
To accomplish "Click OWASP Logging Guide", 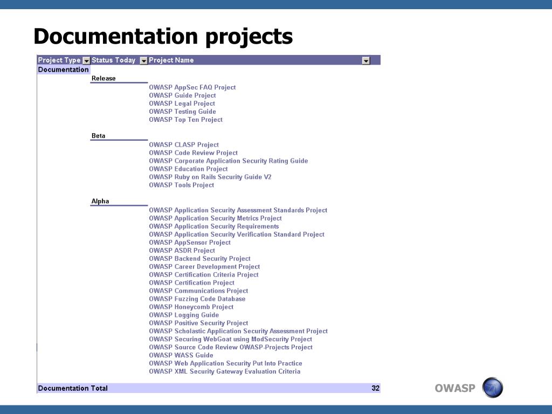I will click(x=184, y=315).
